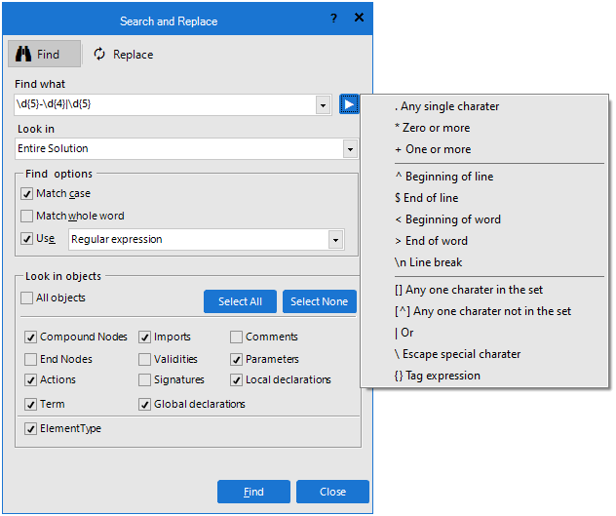616x516 pixels.
Task: Expand the Find what history dropdown
Action: click(324, 104)
